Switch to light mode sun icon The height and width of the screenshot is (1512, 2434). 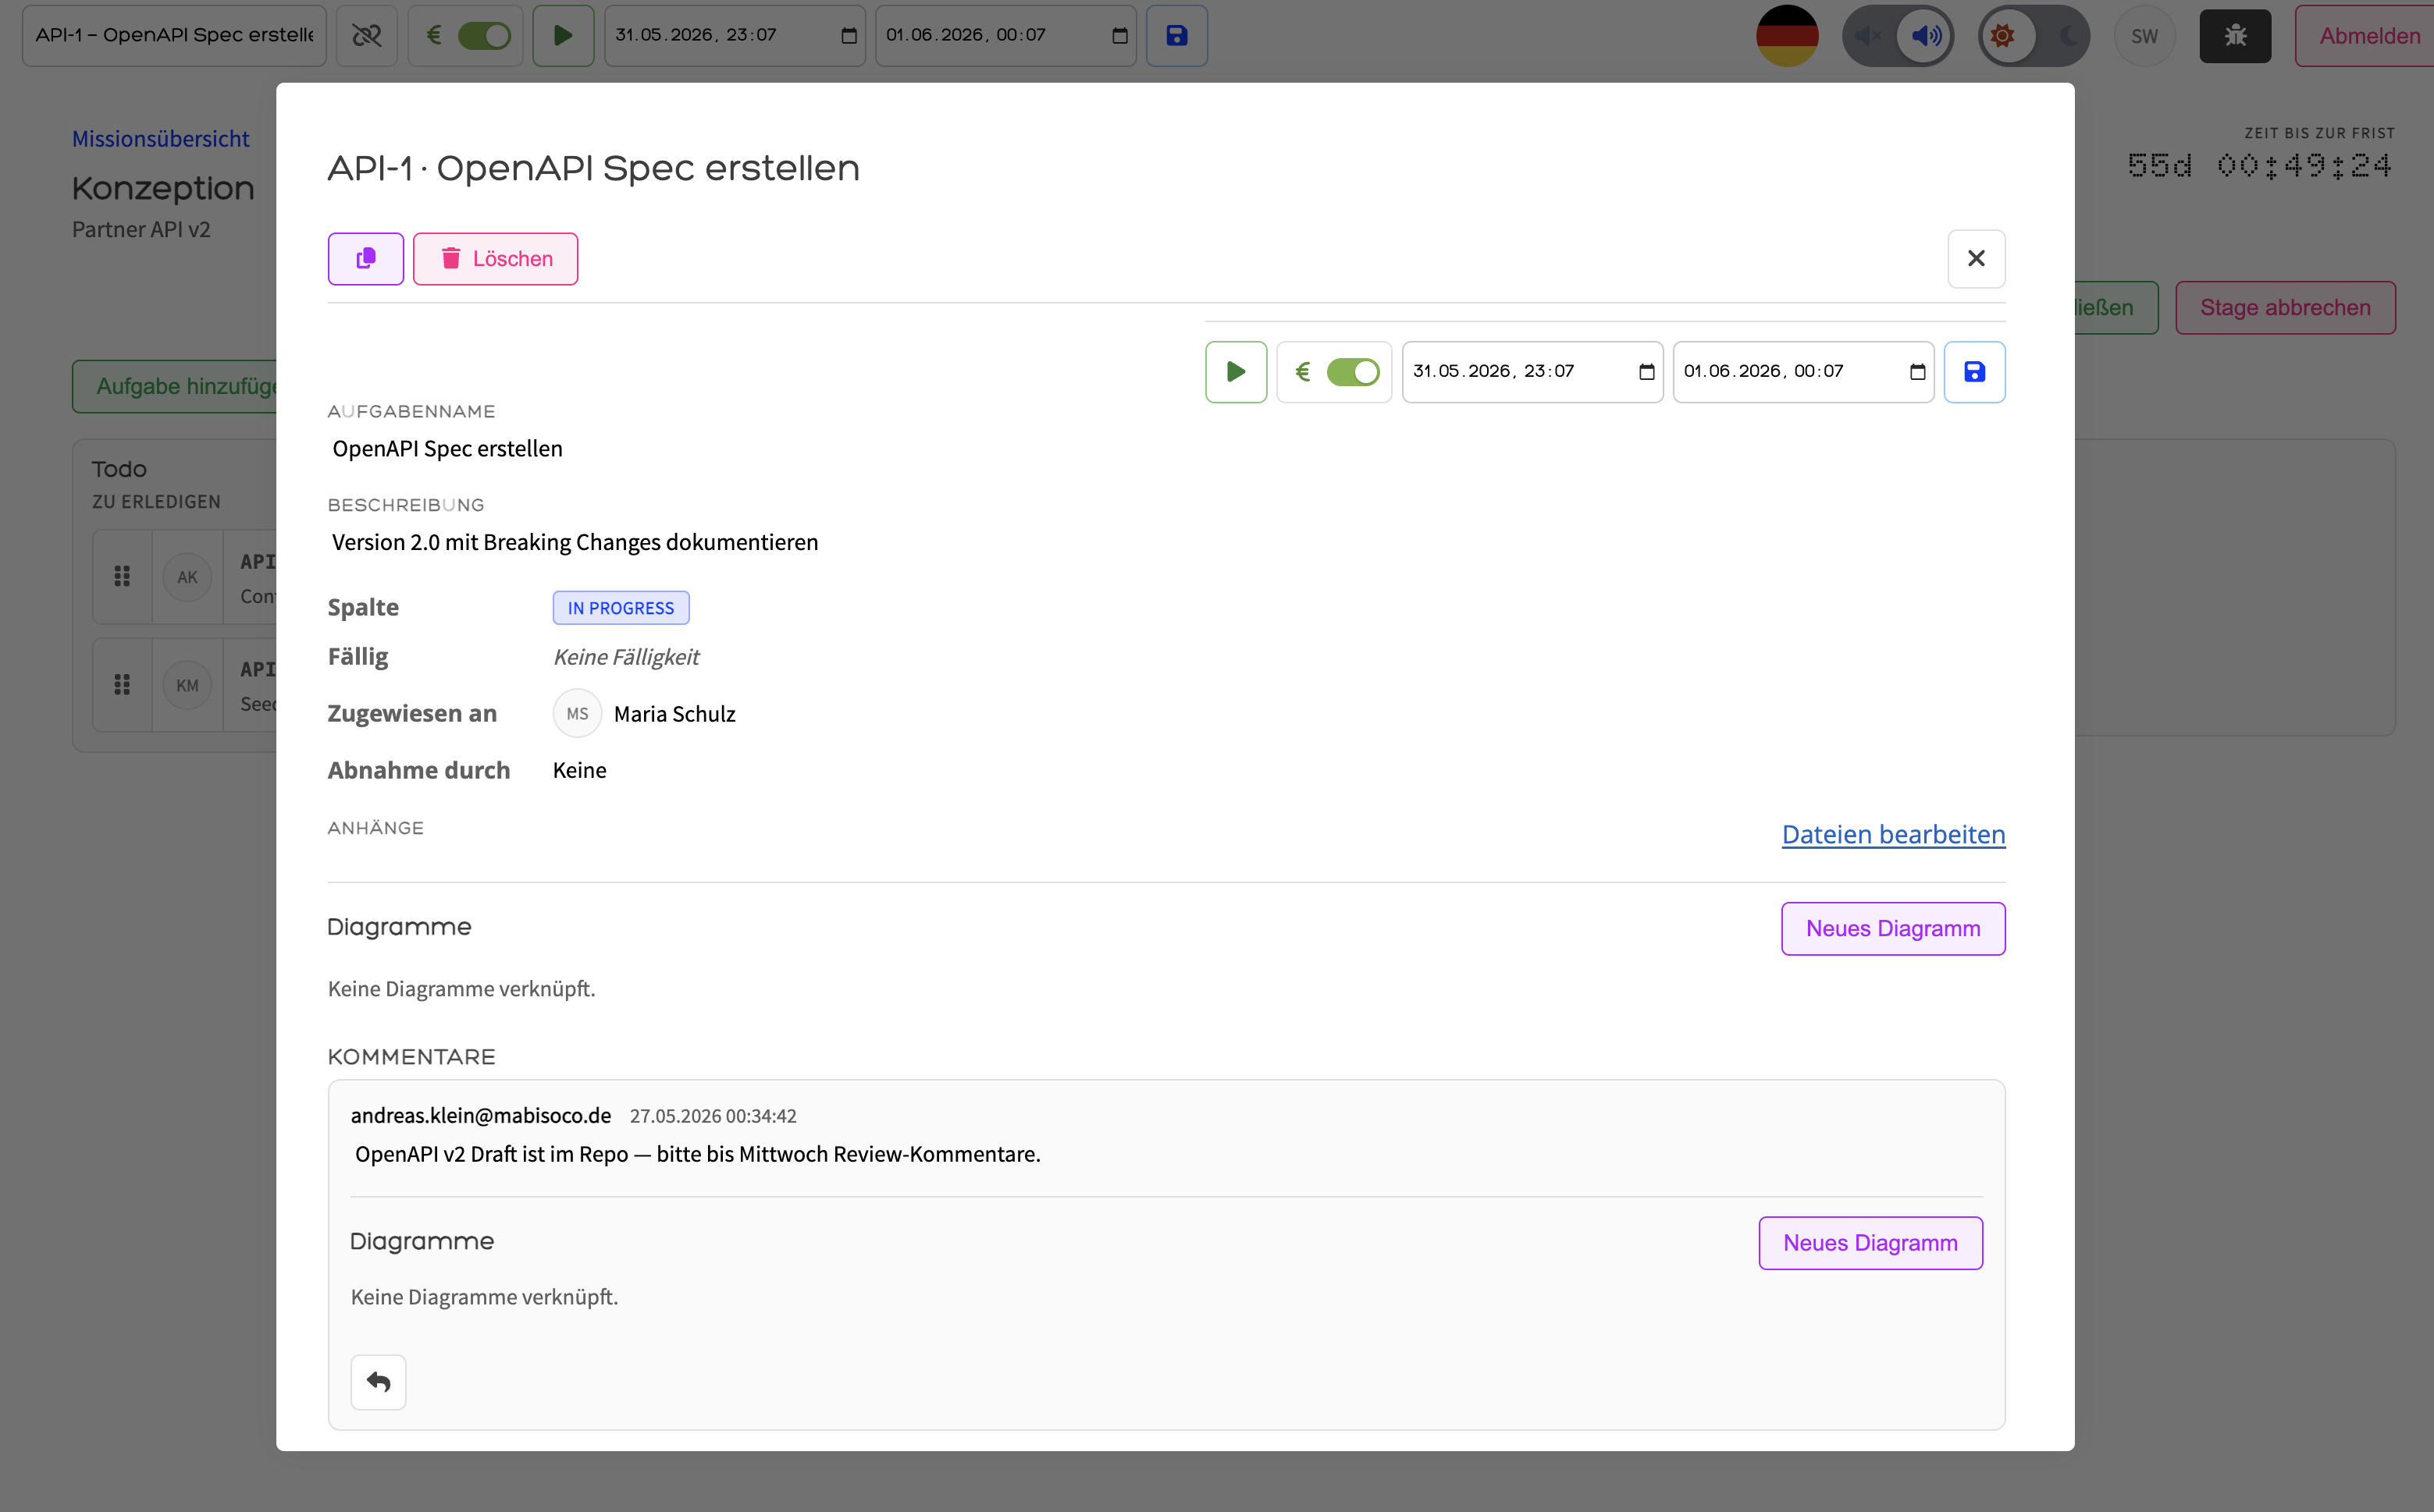(x=2003, y=36)
